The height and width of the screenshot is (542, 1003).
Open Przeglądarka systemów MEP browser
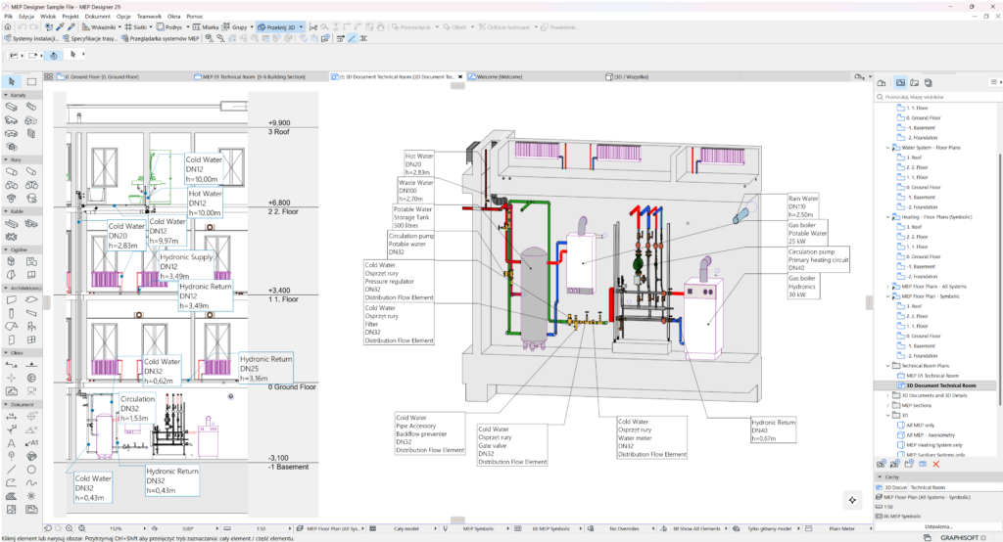pos(160,38)
